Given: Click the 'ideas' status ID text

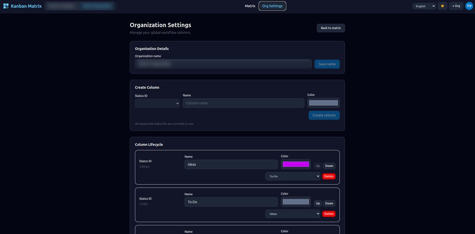Looking at the screenshot, I should 144,167.
